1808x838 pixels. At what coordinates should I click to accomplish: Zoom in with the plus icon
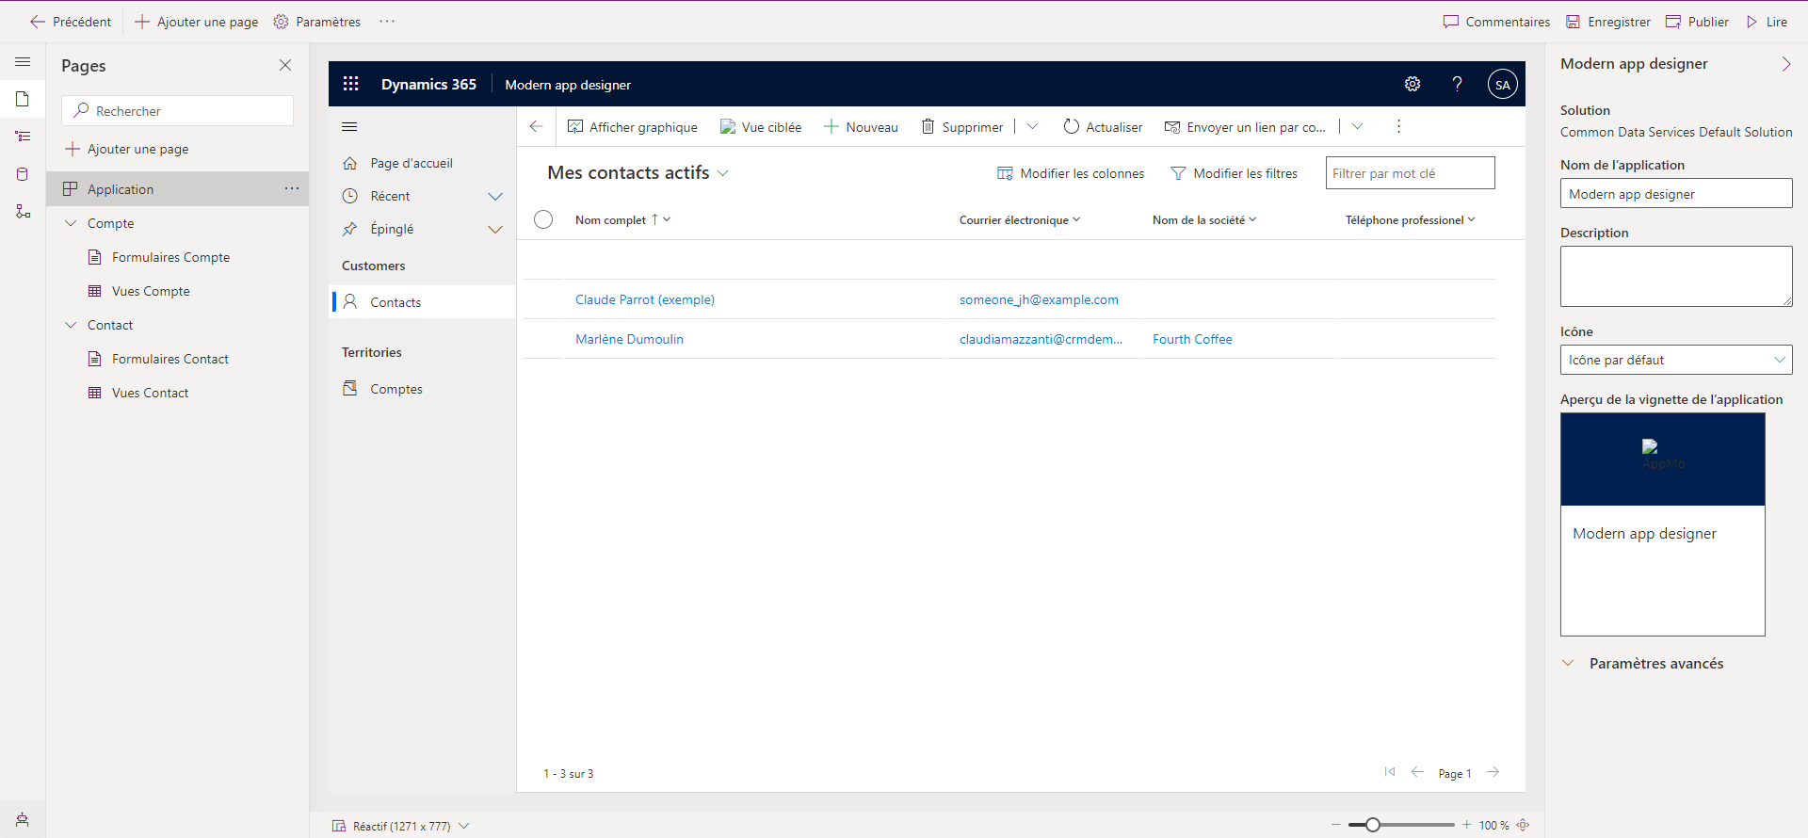coord(1466,825)
